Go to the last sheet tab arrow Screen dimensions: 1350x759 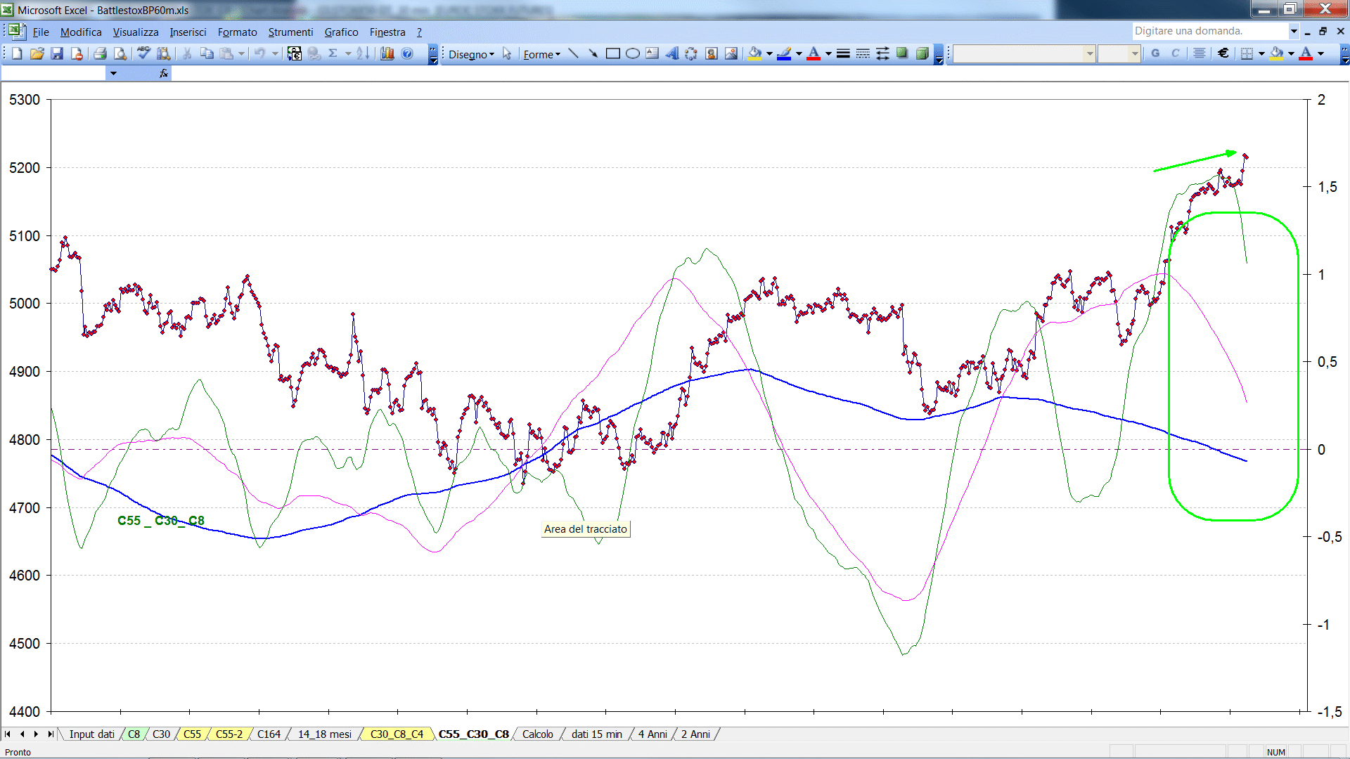coord(51,734)
